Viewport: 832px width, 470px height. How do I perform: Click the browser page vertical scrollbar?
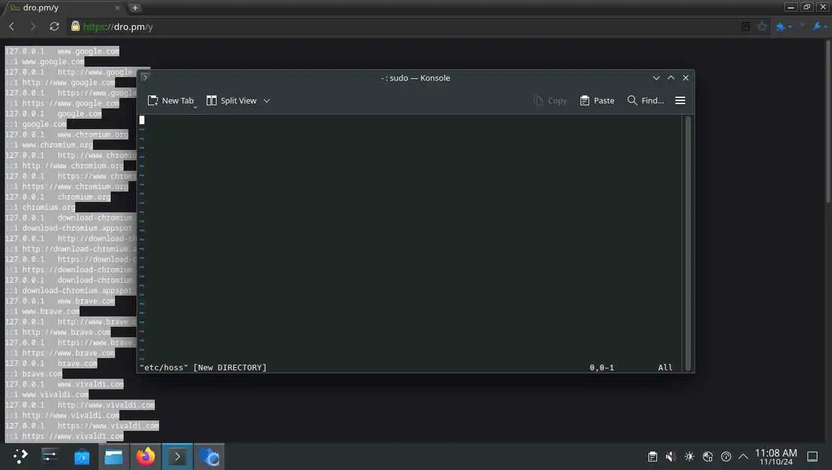[828, 122]
